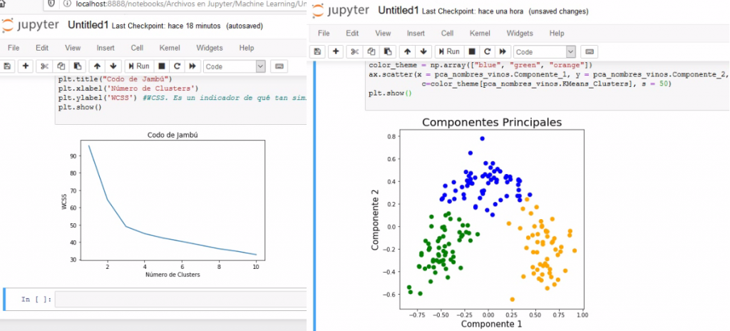Interrupt kernel in right notebook
The width and height of the screenshot is (730, 331).
coord(472,52)
